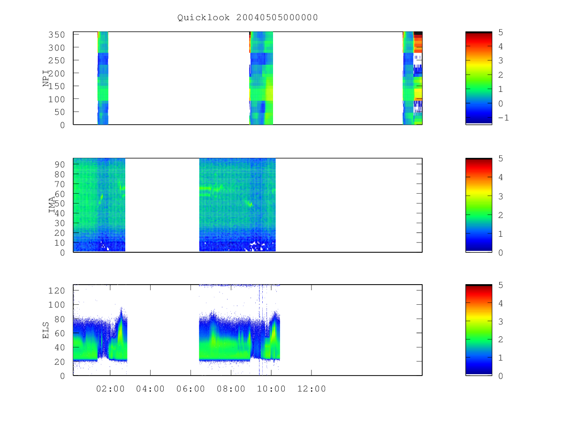Click the IMA panel colorbar
Viewport: 563px width, 422px height.
point(479,205)
